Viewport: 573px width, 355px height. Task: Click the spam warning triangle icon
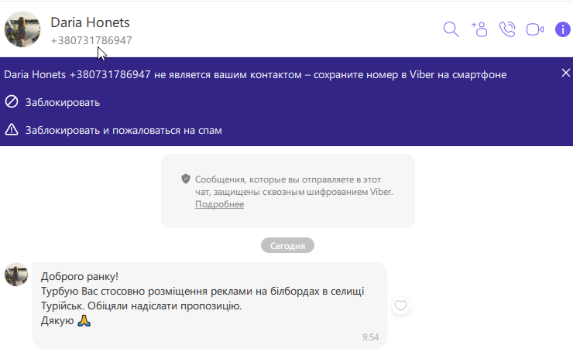click(x=12, y=129)
